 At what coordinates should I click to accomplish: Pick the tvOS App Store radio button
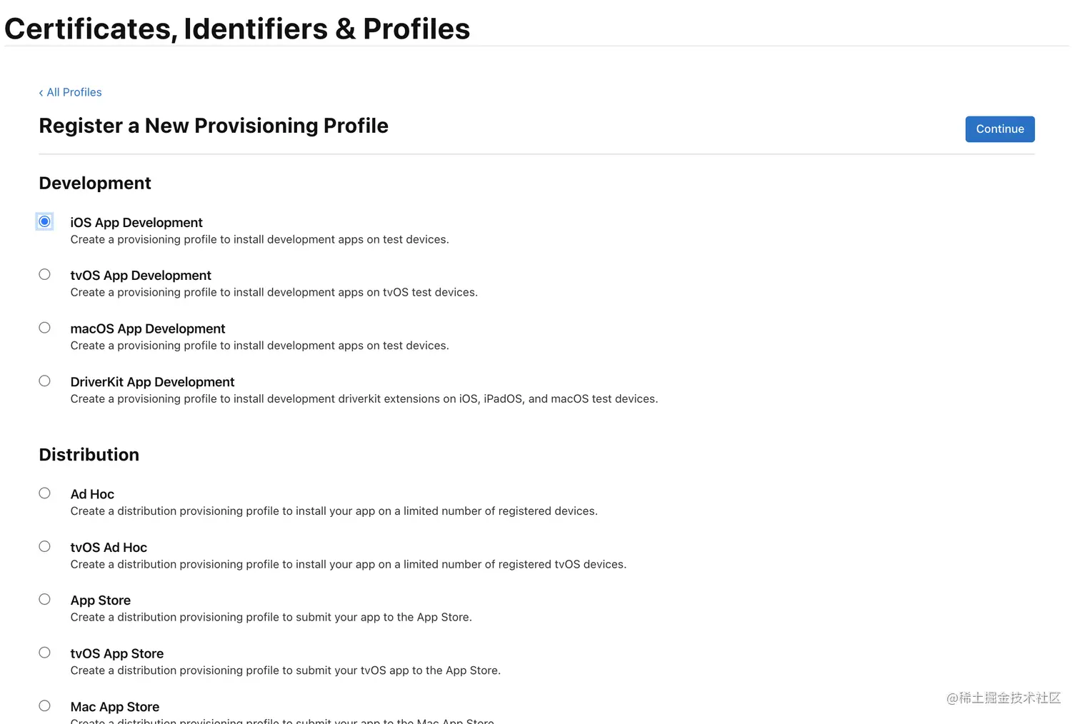(x=44, y=653)
